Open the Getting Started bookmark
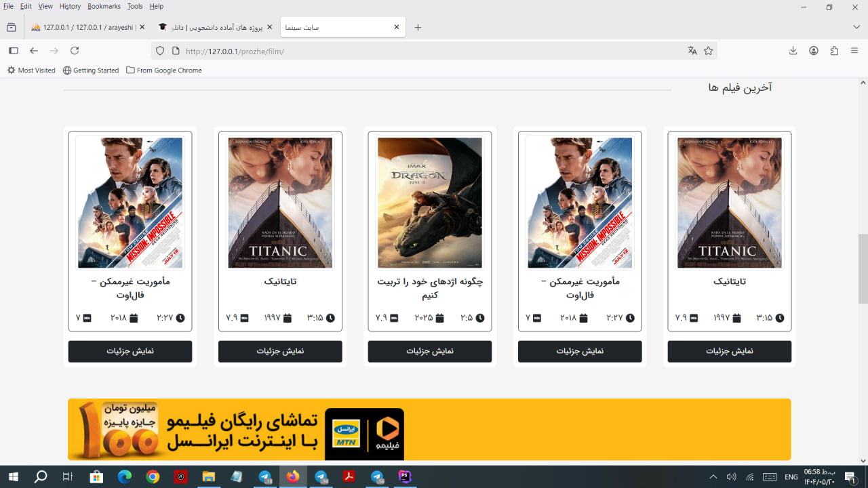The image size is (868, 488). (x=91, y=70)
